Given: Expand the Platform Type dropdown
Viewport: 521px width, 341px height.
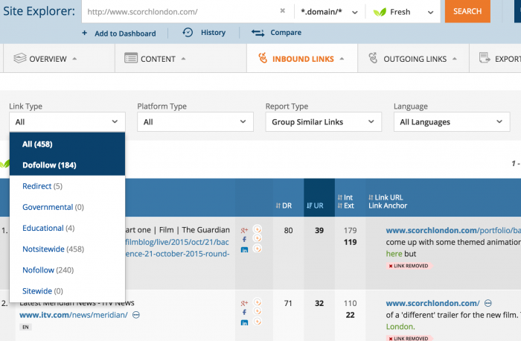Looking at the screenshot, I should click(195, 122).
